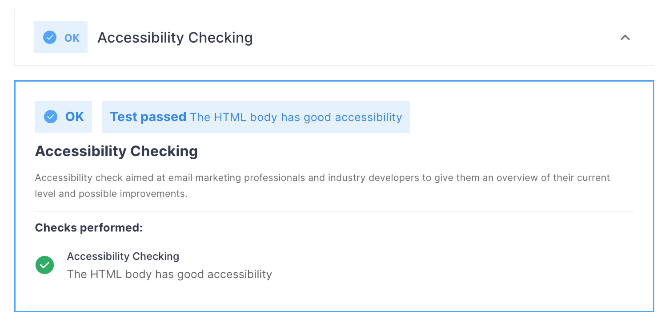665x322 pixels.
Task: Collapse the Accessibility Checking section chevron
Action: (x=625, y=38)
